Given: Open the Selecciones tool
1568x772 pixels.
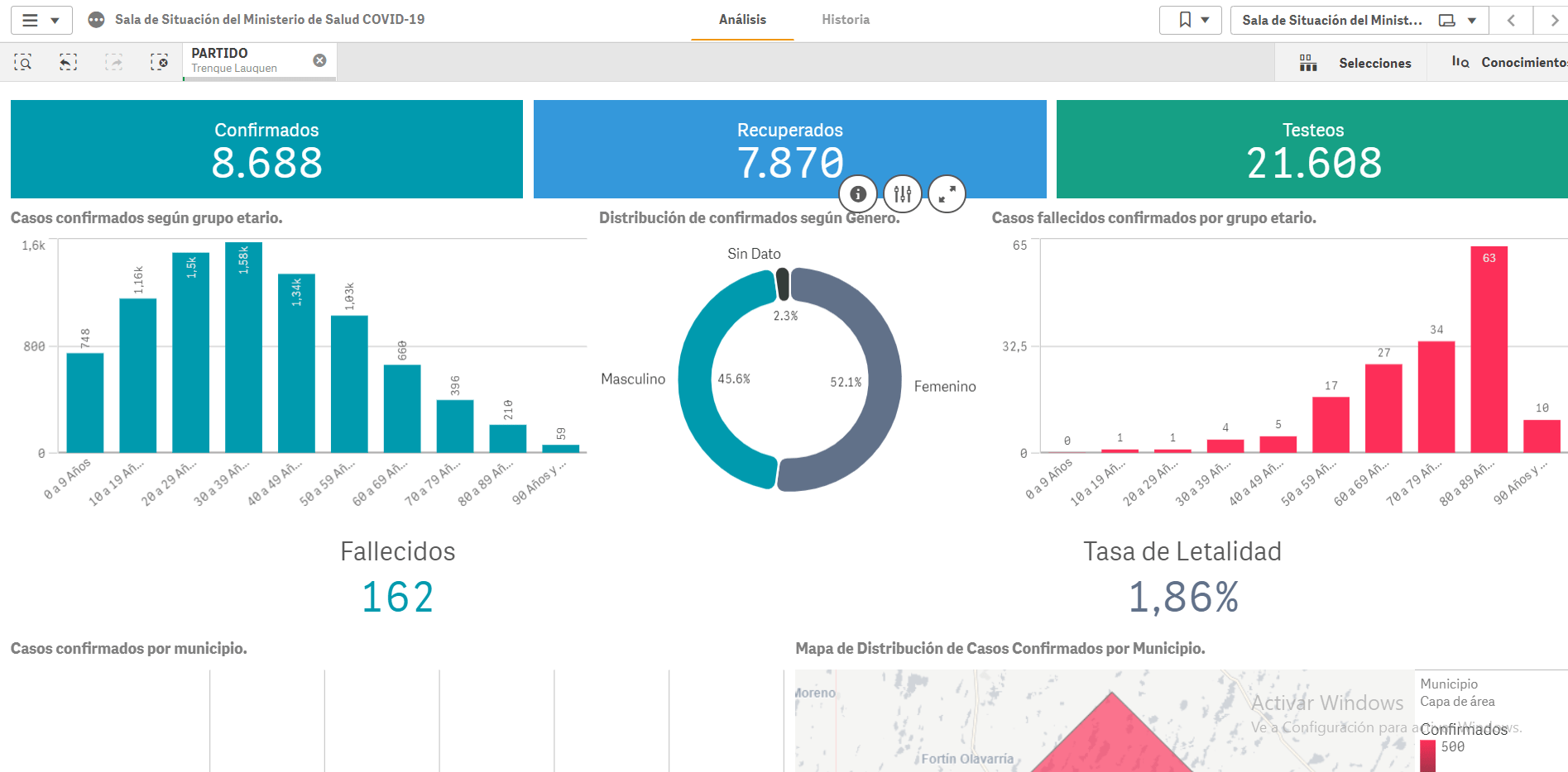Looking at the screenshot, I should coord(1355,63).
